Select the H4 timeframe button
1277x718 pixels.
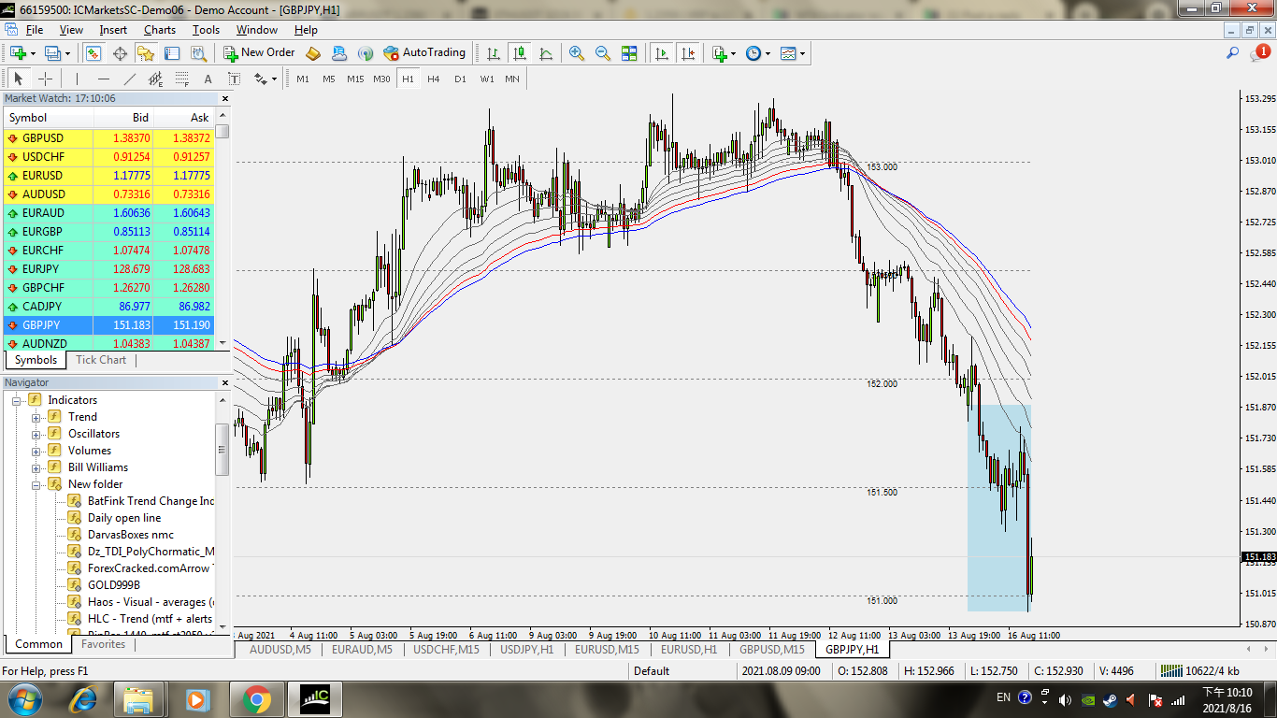click(x=433, y=79)
